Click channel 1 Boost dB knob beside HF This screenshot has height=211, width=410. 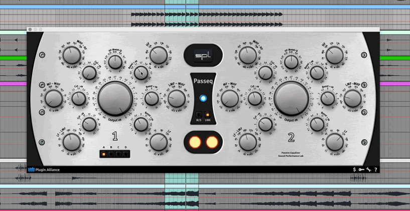(x=141, y=73)
